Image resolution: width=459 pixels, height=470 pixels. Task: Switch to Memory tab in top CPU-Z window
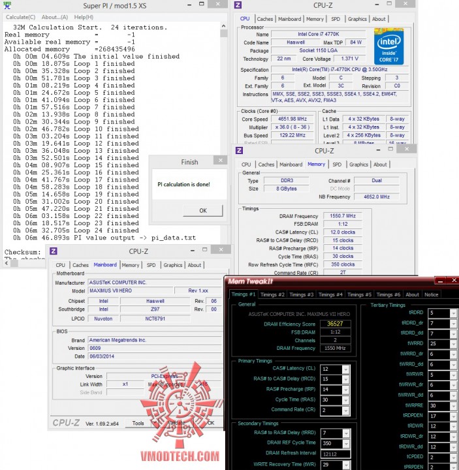tap(315, 19)
